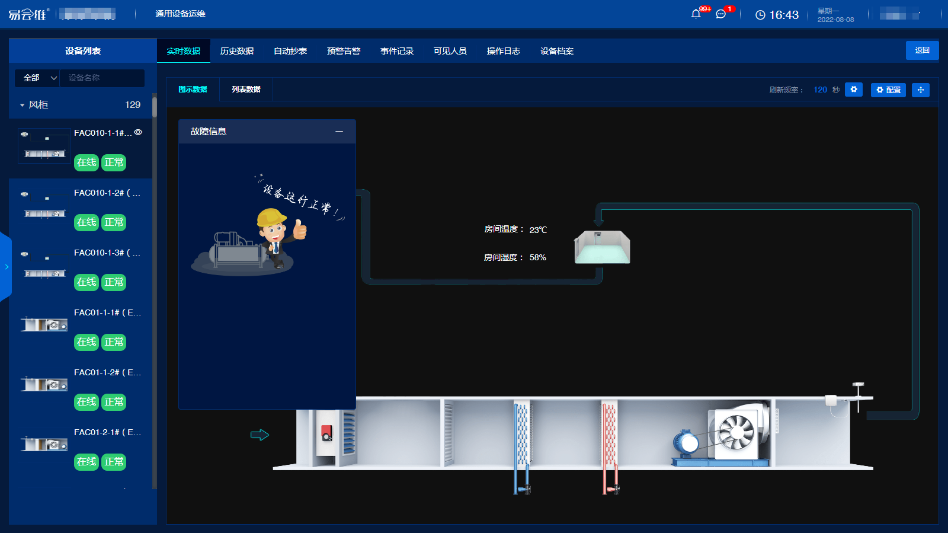Open the 预警告警 tab
This screenshot has height=533, width=948.
tap(343, 51)
